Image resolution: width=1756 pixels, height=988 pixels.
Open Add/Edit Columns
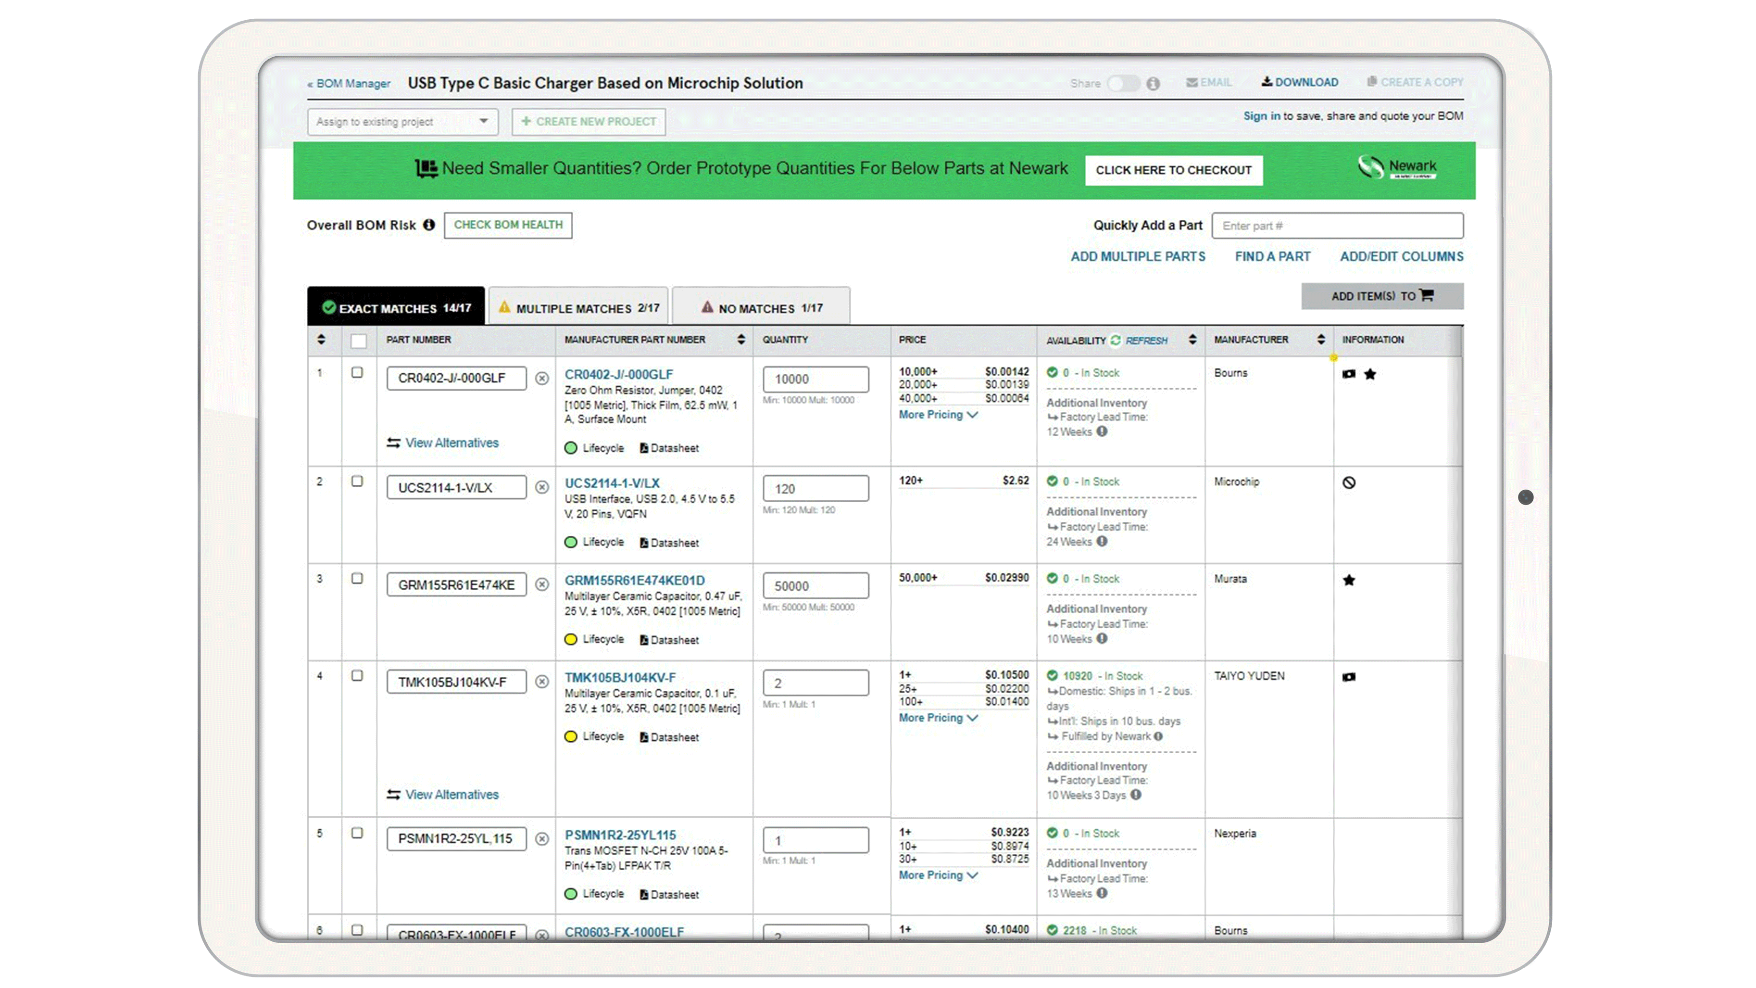tap(1402, 256)
